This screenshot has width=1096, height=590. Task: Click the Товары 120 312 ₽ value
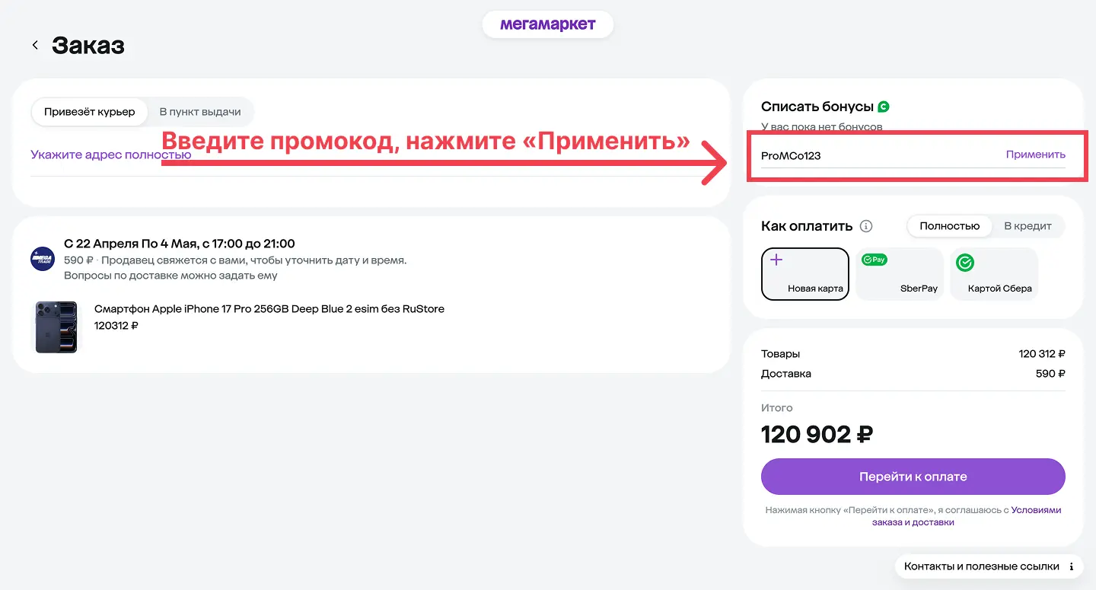[x=1042, y=354]
